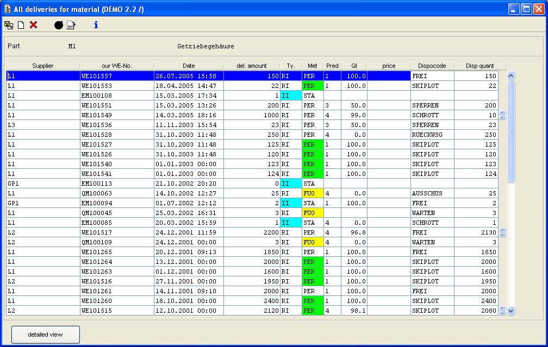
Task: Click the table scrollbar up arrow
Action: click(511, 76)
